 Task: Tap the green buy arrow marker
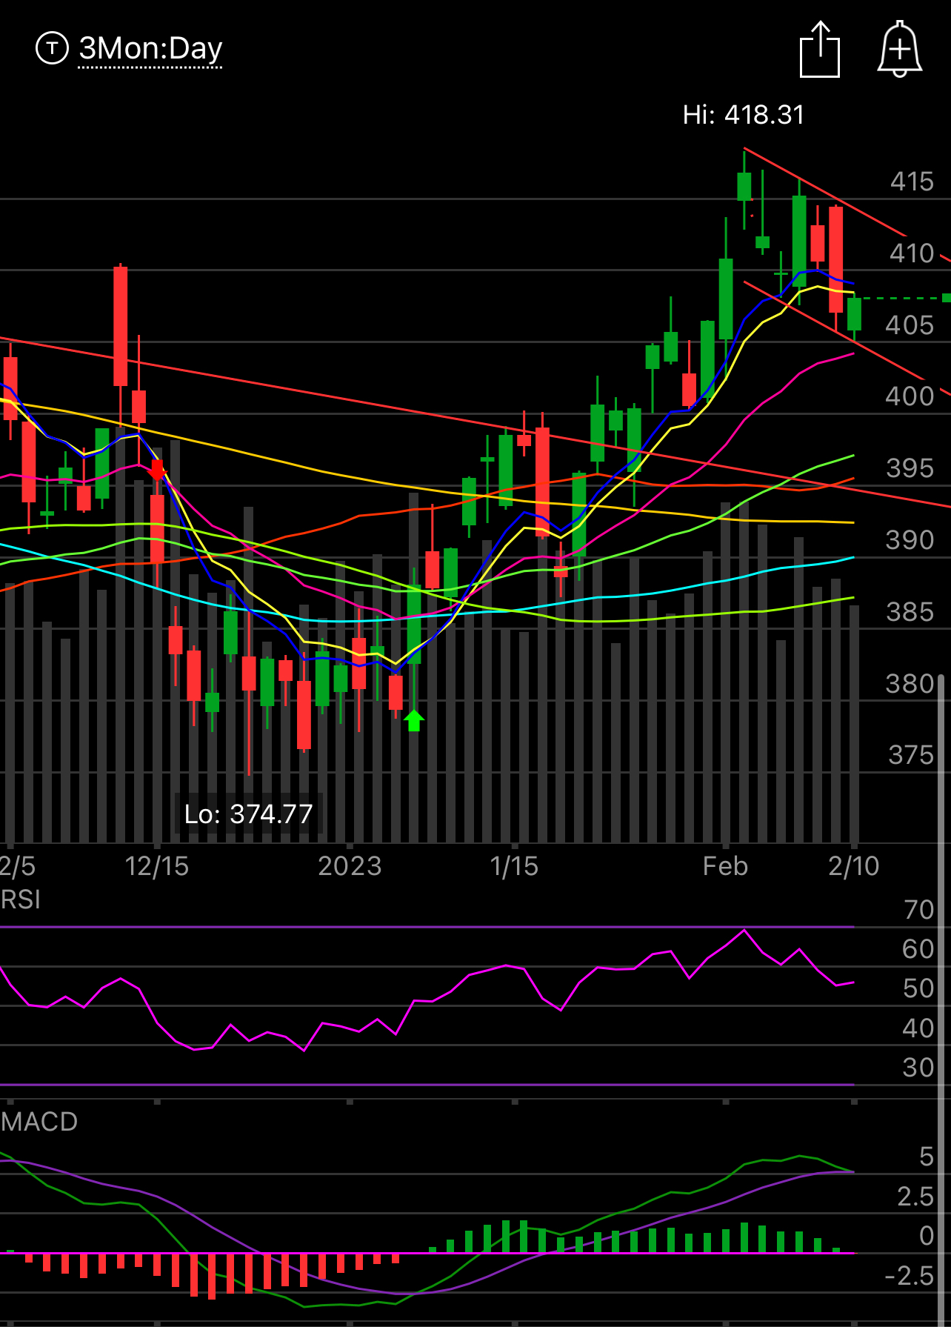coord(414,720)
